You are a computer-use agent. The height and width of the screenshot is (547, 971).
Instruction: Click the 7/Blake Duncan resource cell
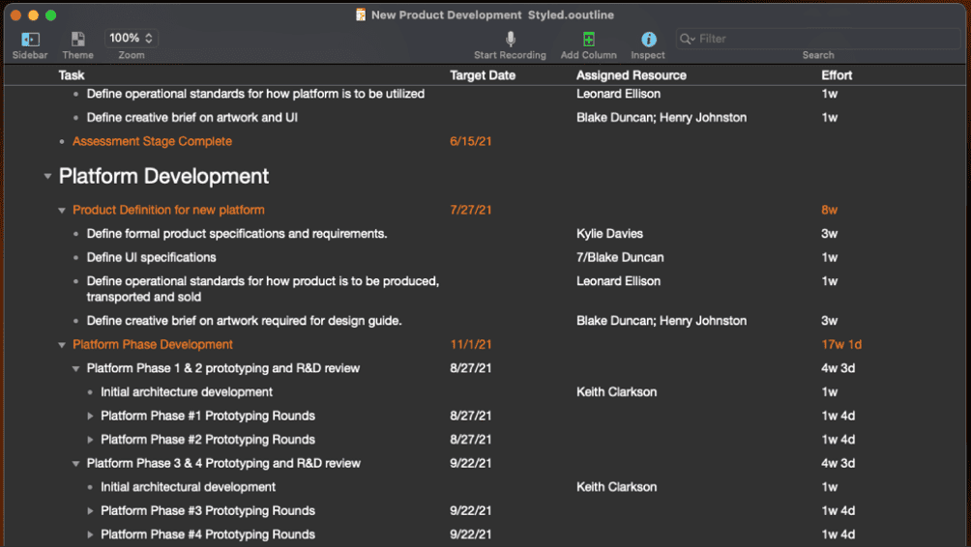tap(620, 257)
